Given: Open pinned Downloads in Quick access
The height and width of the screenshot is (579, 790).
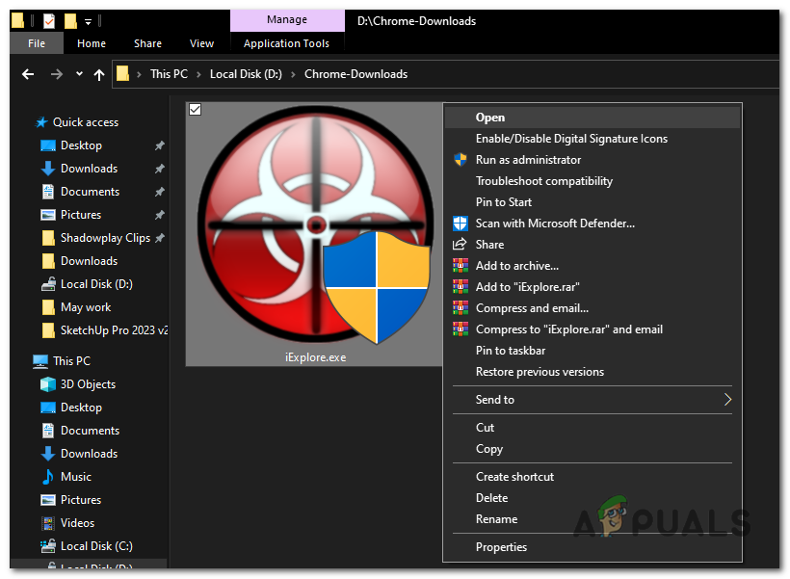Looking at the screenshot, I should click(x=90, y=169).
